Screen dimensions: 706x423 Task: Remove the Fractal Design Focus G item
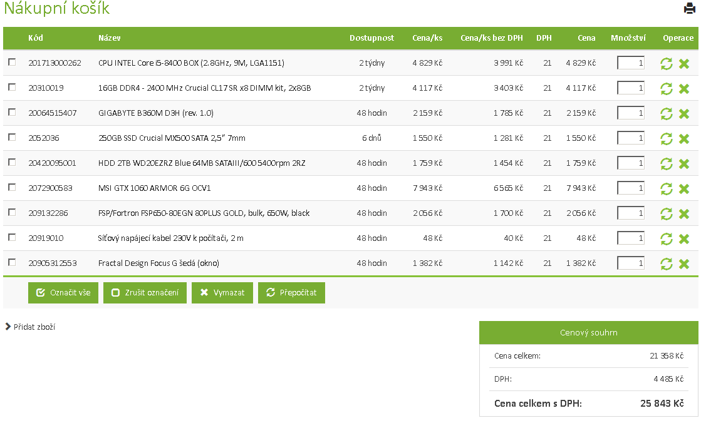point(684,264)
